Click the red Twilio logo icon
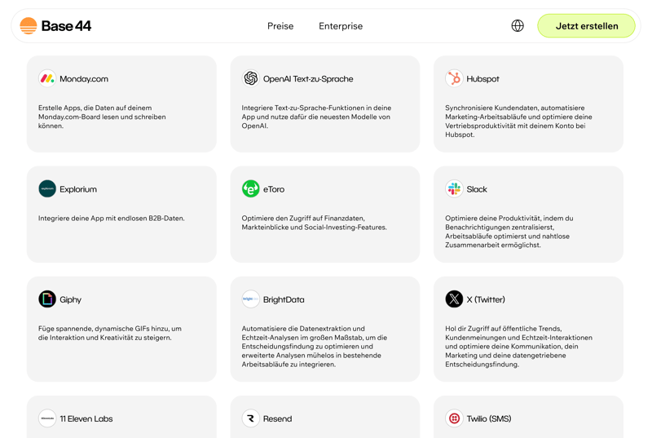652x438 pixels. [454, 418]
